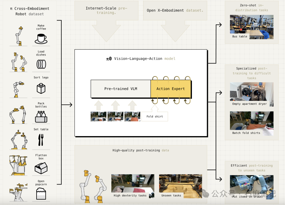Select the Pack bottles label
This screenshot has height=205, width=285.
(41, 105)
